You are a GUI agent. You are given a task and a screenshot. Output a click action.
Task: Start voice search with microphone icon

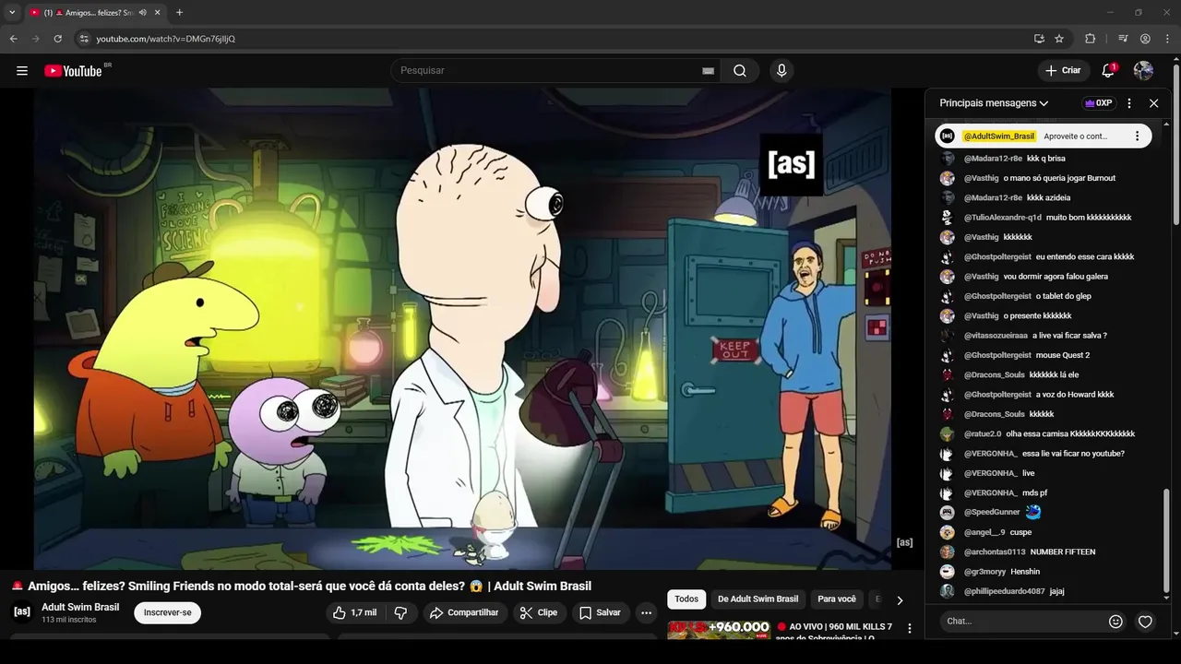[781, 71]
